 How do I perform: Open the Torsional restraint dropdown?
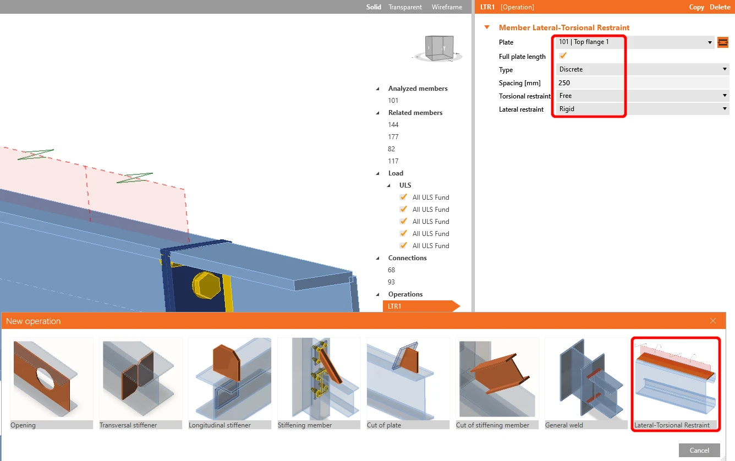[643, 96]
